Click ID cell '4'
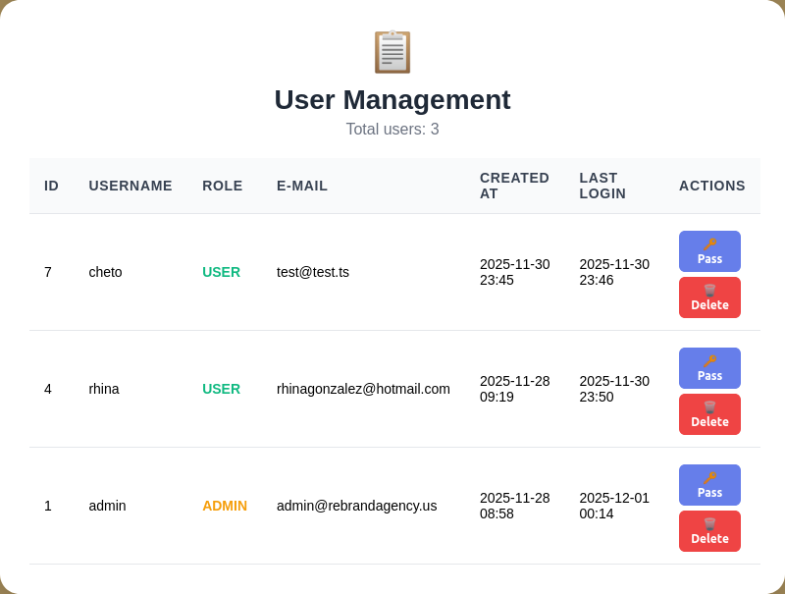Viewport: 785px width, 594px height. (48, 389)
